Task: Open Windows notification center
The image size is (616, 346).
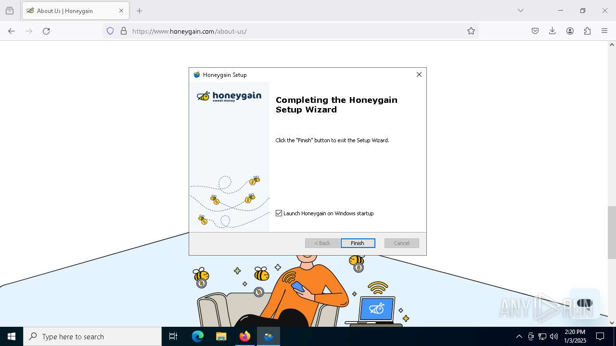Action: click(600, 336)
